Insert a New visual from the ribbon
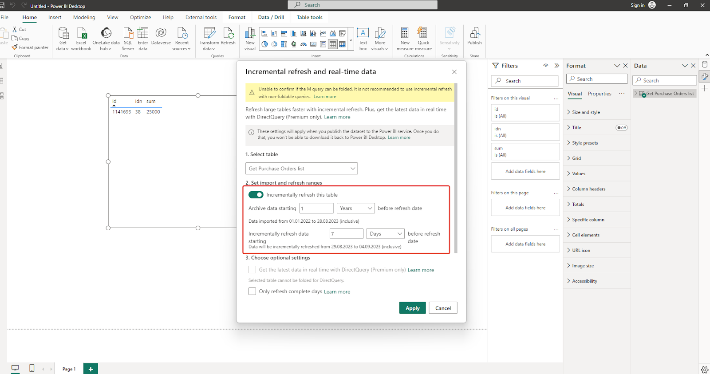This screenshot has height=374, width=710. point(250,39)
